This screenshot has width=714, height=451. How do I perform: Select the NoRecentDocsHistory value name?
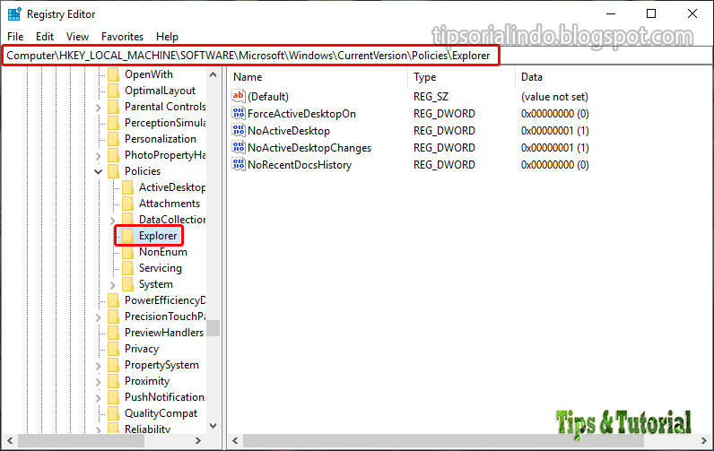pyautogui.click(x=300, y=165)
